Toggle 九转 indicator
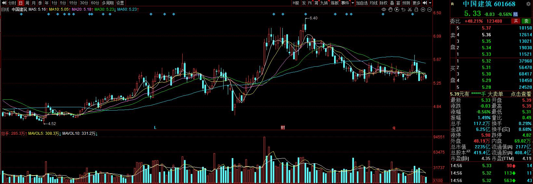 click(324, 3)
